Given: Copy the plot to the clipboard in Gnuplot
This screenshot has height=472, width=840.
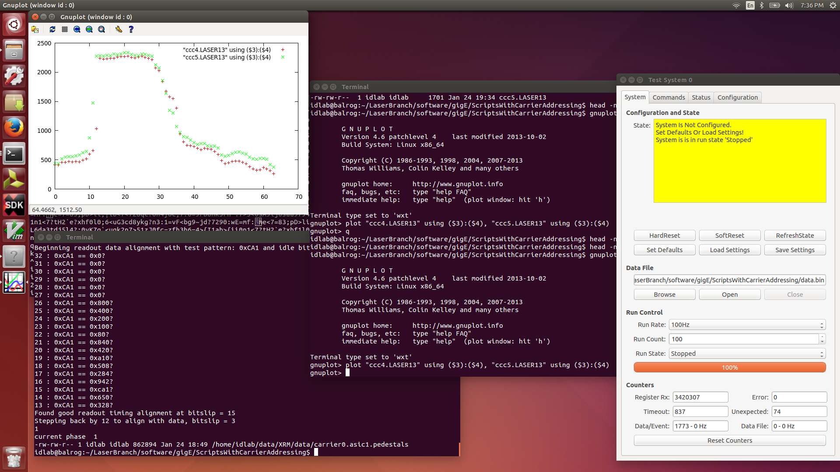Looking at the screenshot, I should tap(35, 29).
